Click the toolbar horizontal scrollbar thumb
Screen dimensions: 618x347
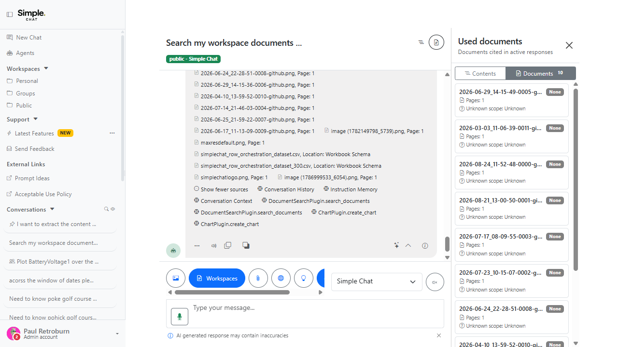[232, 292]
